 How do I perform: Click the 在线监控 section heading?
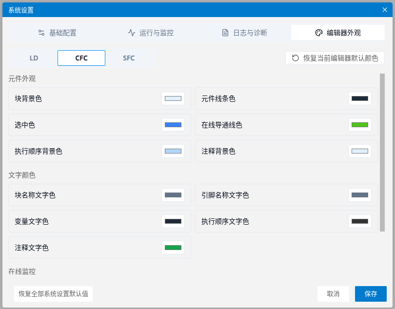coord(22,271)
